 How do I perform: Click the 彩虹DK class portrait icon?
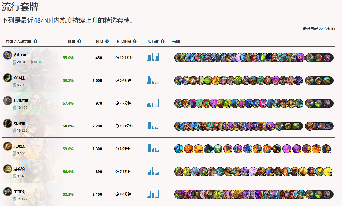click(8, 55)
